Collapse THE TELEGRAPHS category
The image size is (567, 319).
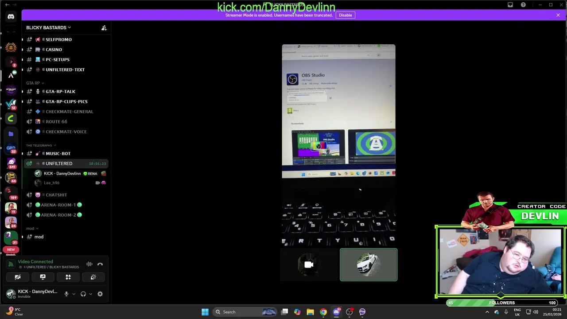click(x=41, y=145)
